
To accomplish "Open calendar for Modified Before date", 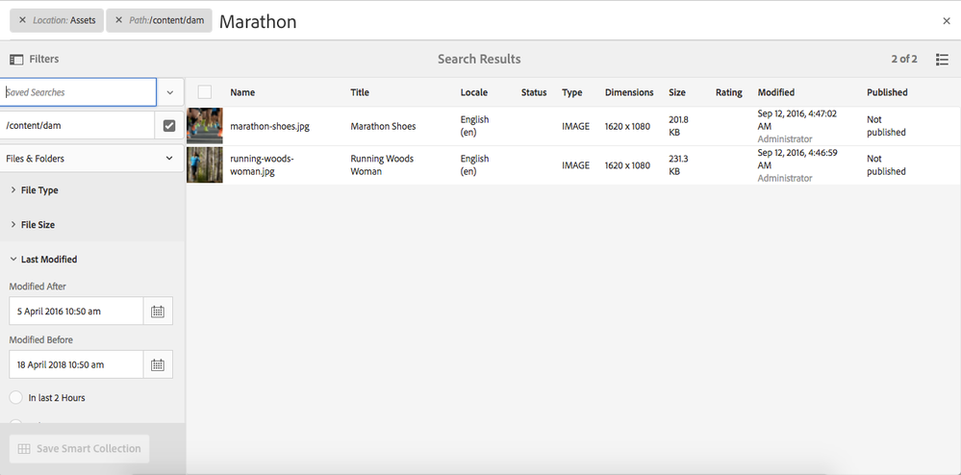I will 158,365.
